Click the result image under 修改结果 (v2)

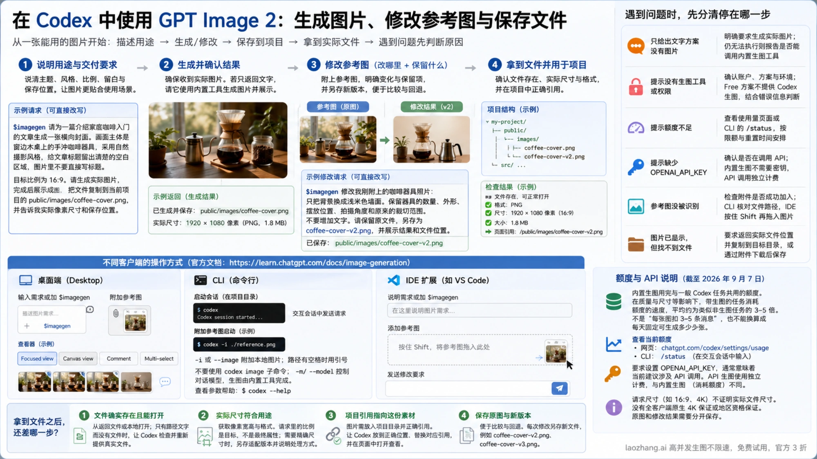point(431,140)
